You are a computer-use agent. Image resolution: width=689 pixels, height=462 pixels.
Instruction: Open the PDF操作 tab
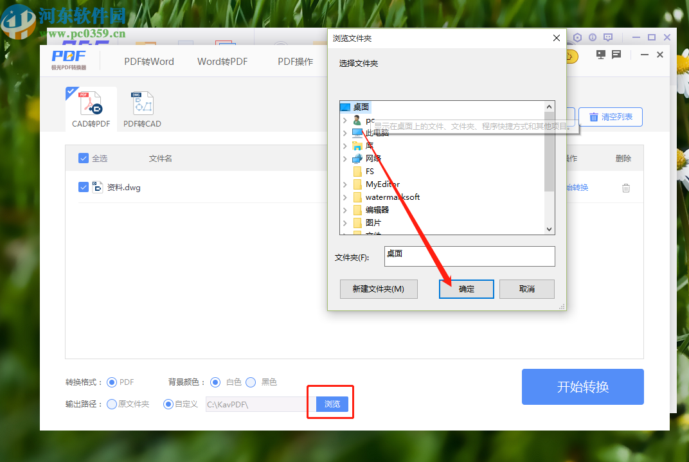[295, 62]
